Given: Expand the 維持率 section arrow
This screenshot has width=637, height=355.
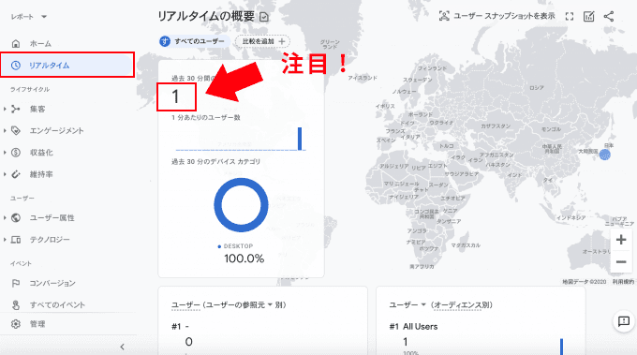Looking at the screenshot, I should pos(5,174).
